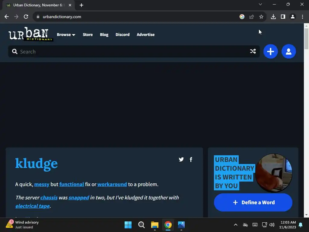Open the kludge word heading
This screenshot has height=232, width=309.
tap(37, 164)
